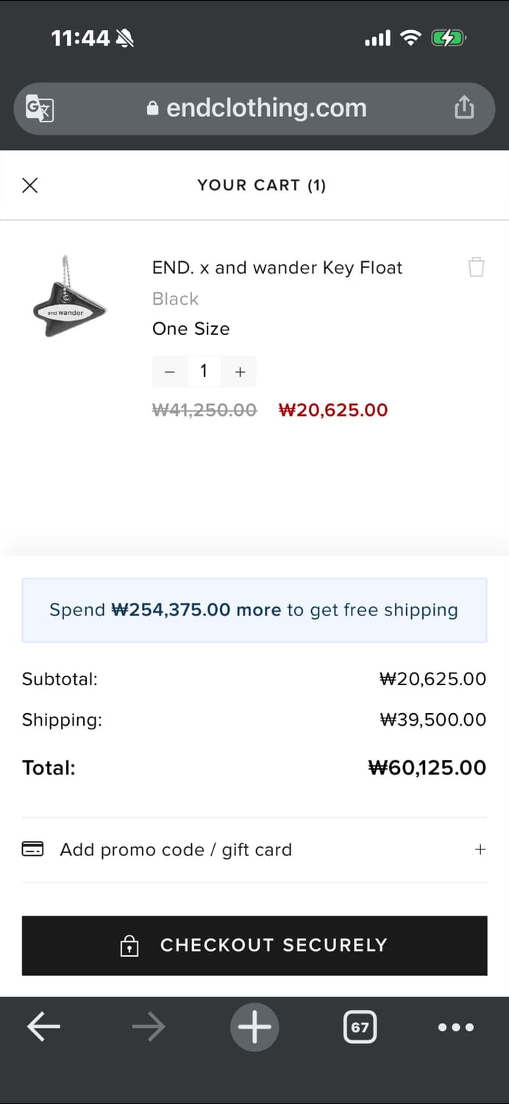Viewport: 509px width, 1104px height.
Task: Open the tab switcher showing 67 tabs
Action: (x=360, y=1027)
